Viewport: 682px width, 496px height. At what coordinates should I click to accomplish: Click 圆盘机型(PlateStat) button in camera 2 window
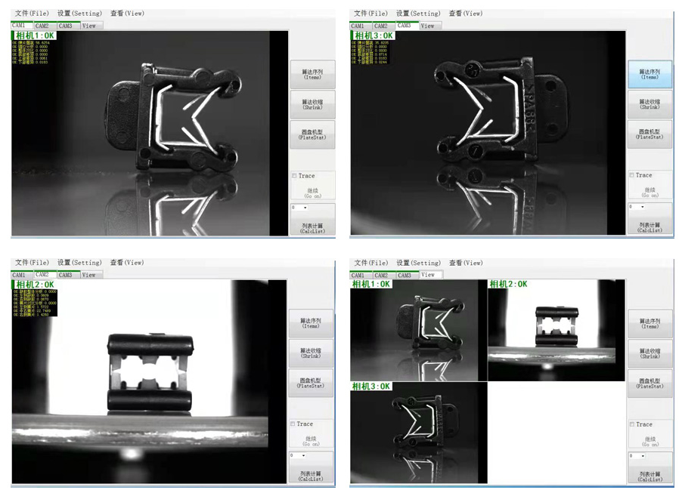[x=311, y=383]
